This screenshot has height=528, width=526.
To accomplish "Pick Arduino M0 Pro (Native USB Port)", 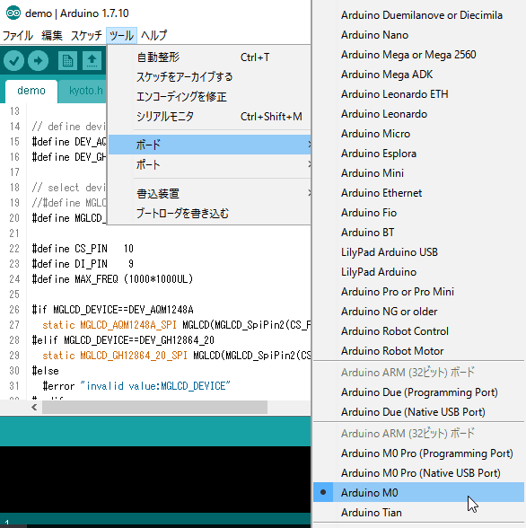I will coord(418,473).
